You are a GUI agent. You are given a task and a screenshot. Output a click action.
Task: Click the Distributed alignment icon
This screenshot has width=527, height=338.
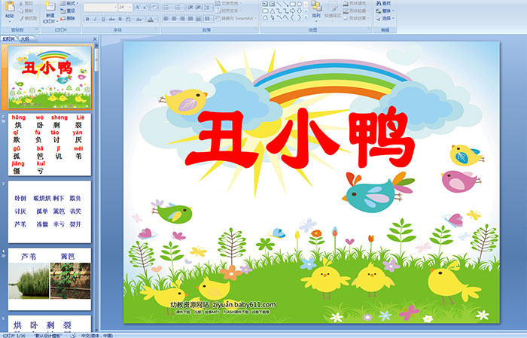coord(198,19)
